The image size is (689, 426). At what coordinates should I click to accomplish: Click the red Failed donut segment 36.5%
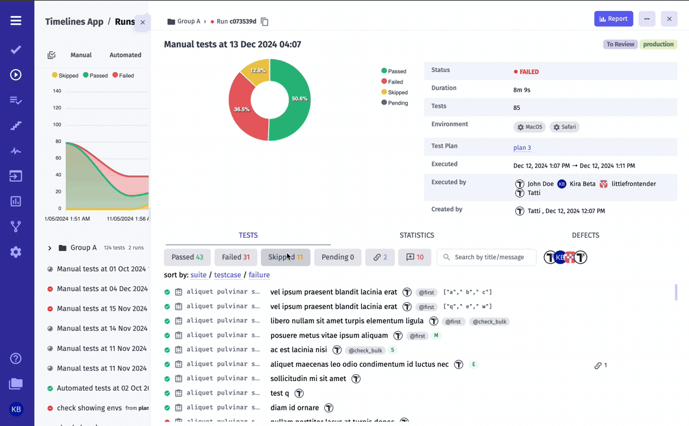(x=242, y=109)
